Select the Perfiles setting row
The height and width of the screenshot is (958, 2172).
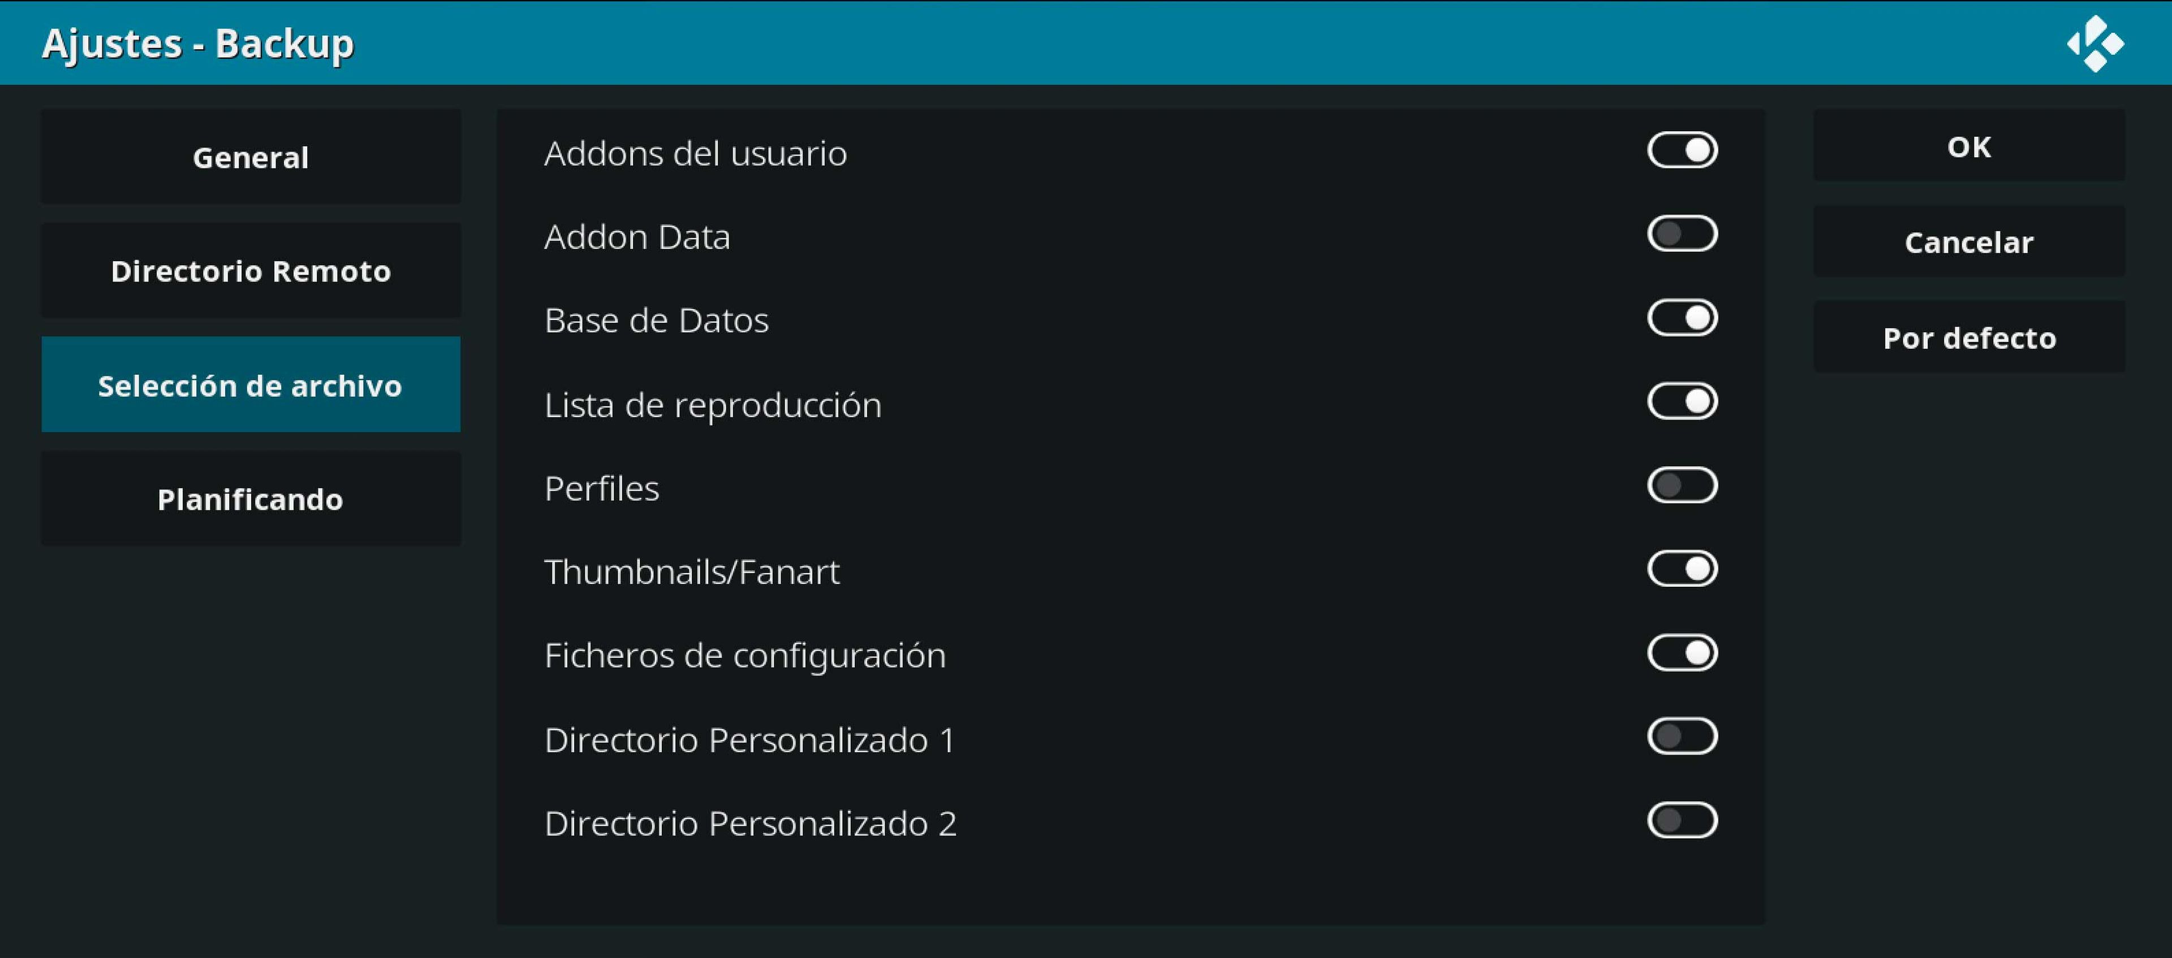click(x=603, y=487)
